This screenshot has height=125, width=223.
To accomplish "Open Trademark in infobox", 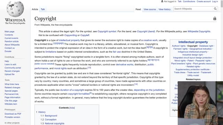I will pos(206,73).
